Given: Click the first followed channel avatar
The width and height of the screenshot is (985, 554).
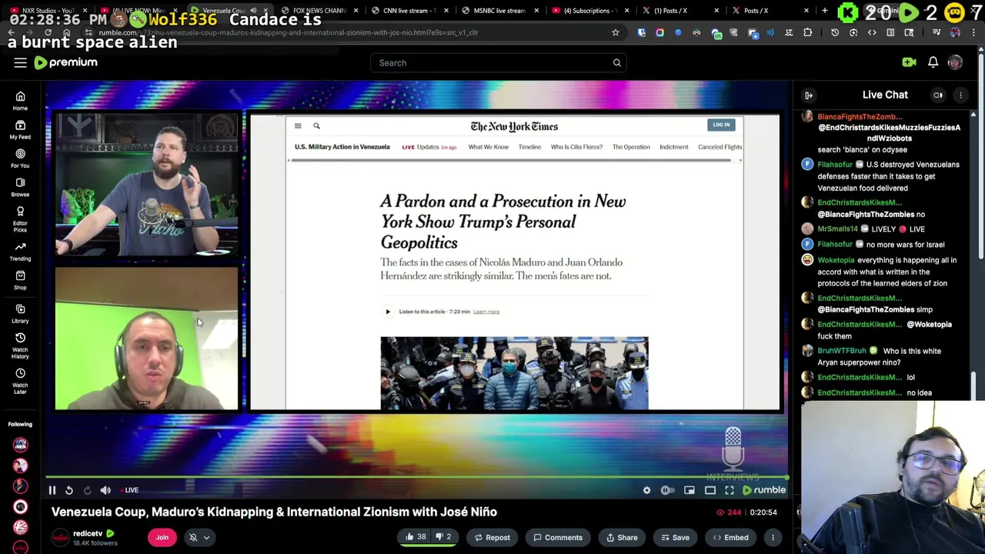Looking at the screenshot, I should [20, 445].
